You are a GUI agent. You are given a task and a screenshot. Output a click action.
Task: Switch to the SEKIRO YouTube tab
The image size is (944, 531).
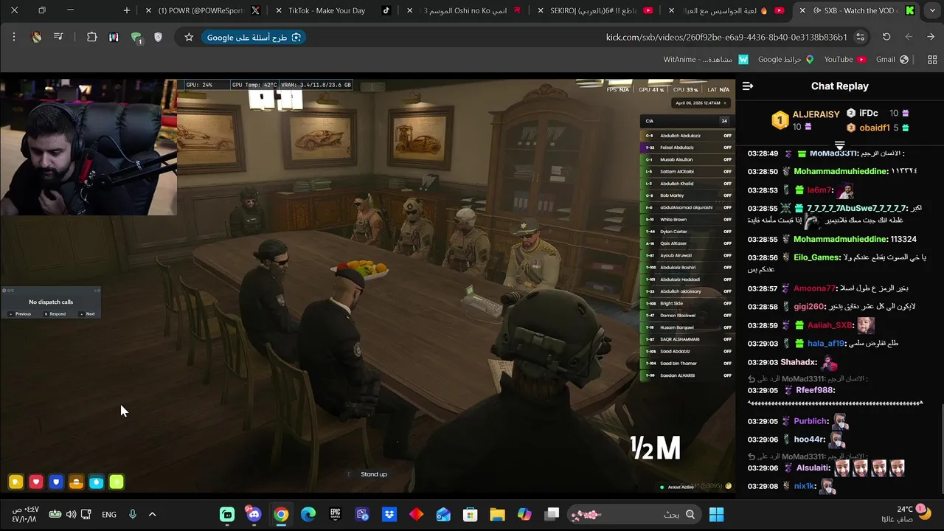(596, 10)
